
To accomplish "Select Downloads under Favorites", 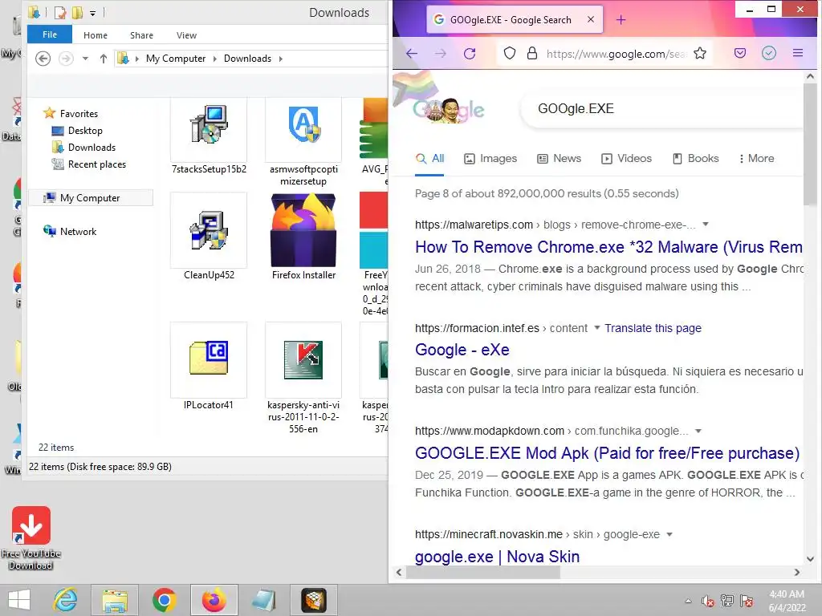I will pyautogui.click(x=92, y=148).
